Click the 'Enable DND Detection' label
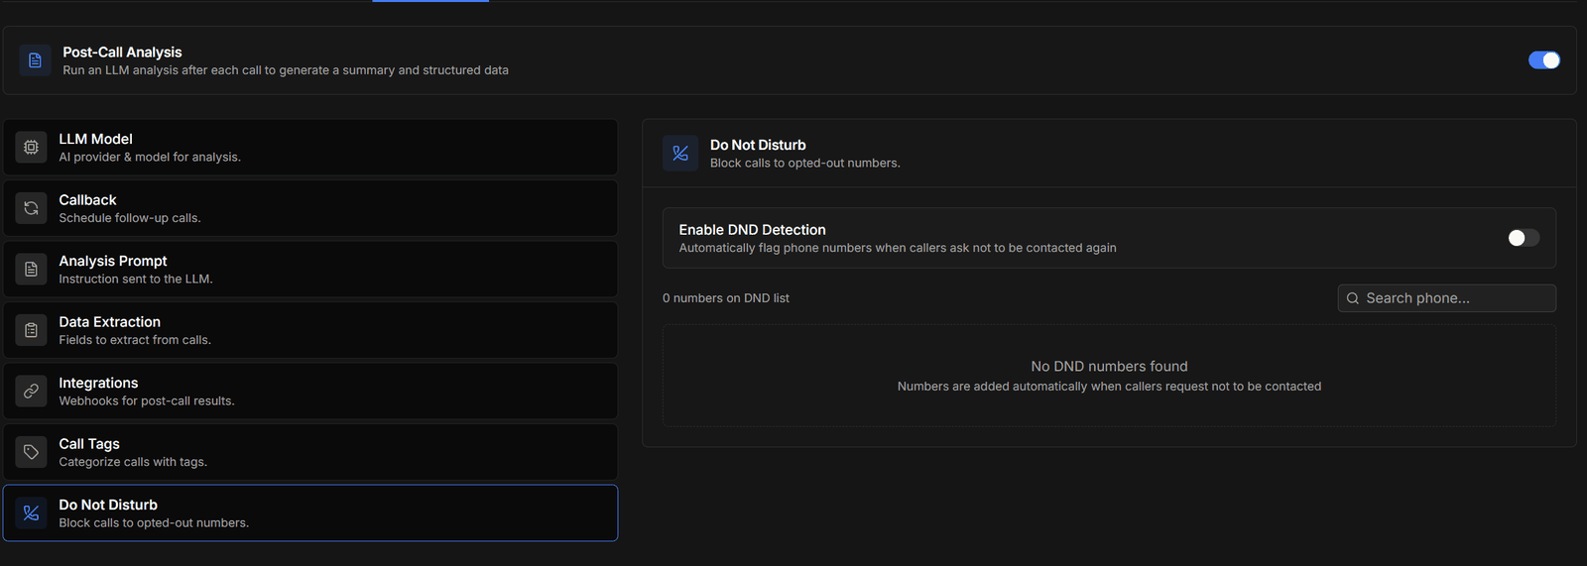The image size is (1587, 566). (752, 230)
